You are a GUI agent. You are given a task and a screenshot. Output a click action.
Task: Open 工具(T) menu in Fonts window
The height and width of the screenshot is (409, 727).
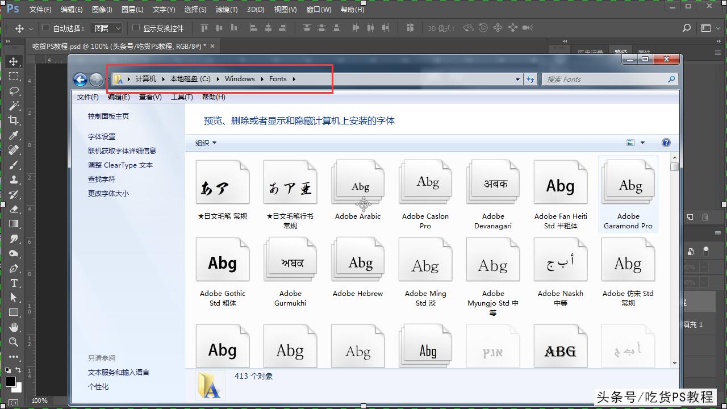coord(182,97)
